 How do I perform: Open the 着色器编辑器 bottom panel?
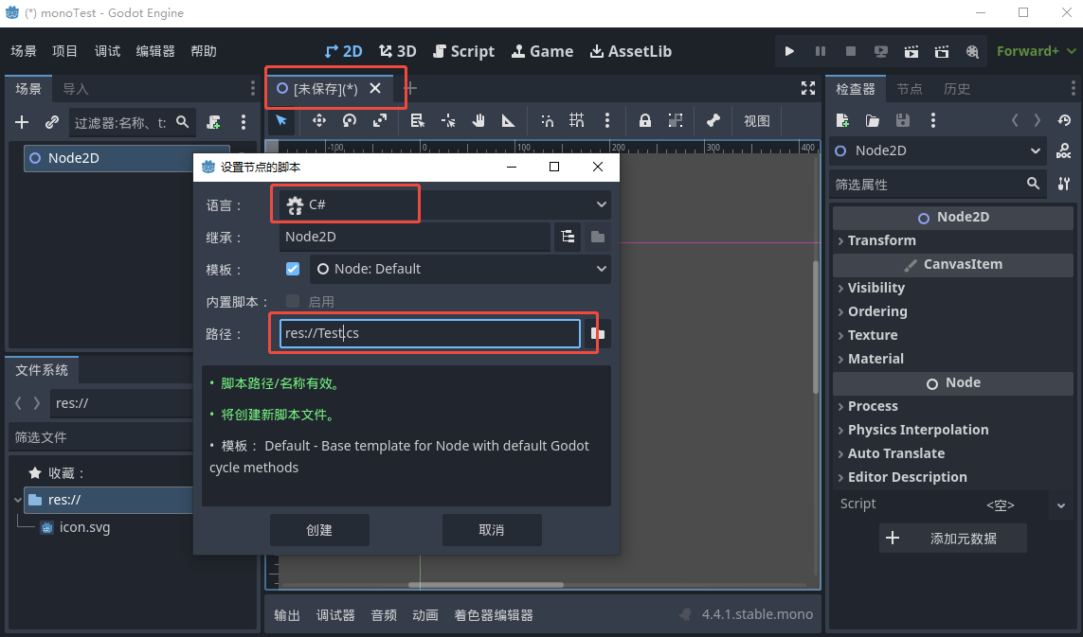[x=493, y=615]
